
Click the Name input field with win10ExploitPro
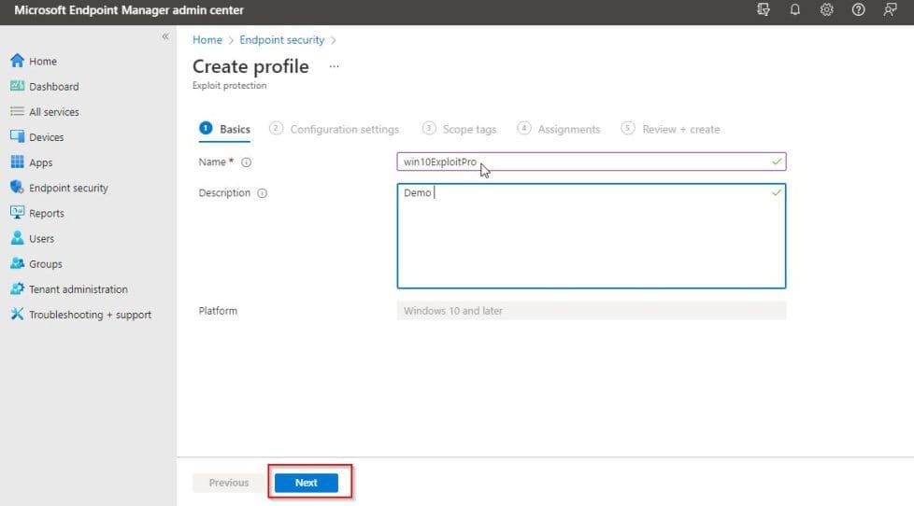591,162
